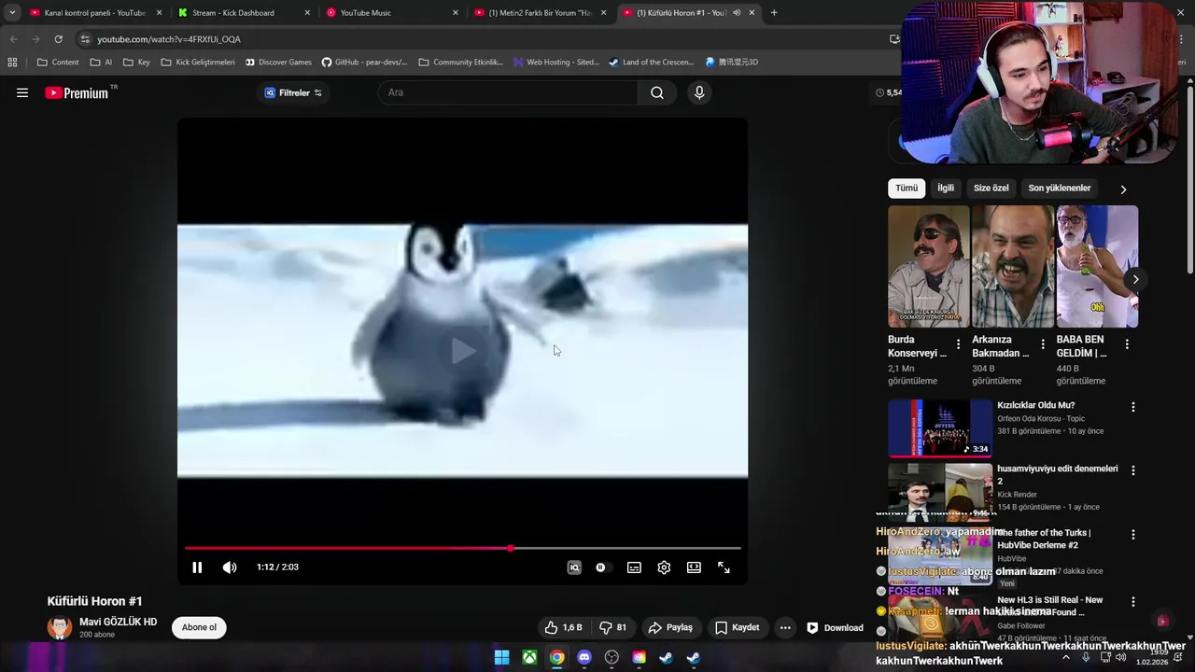Open options for Burda Konserveyi short
This screenshot has height=672, width=1195.
958,344
